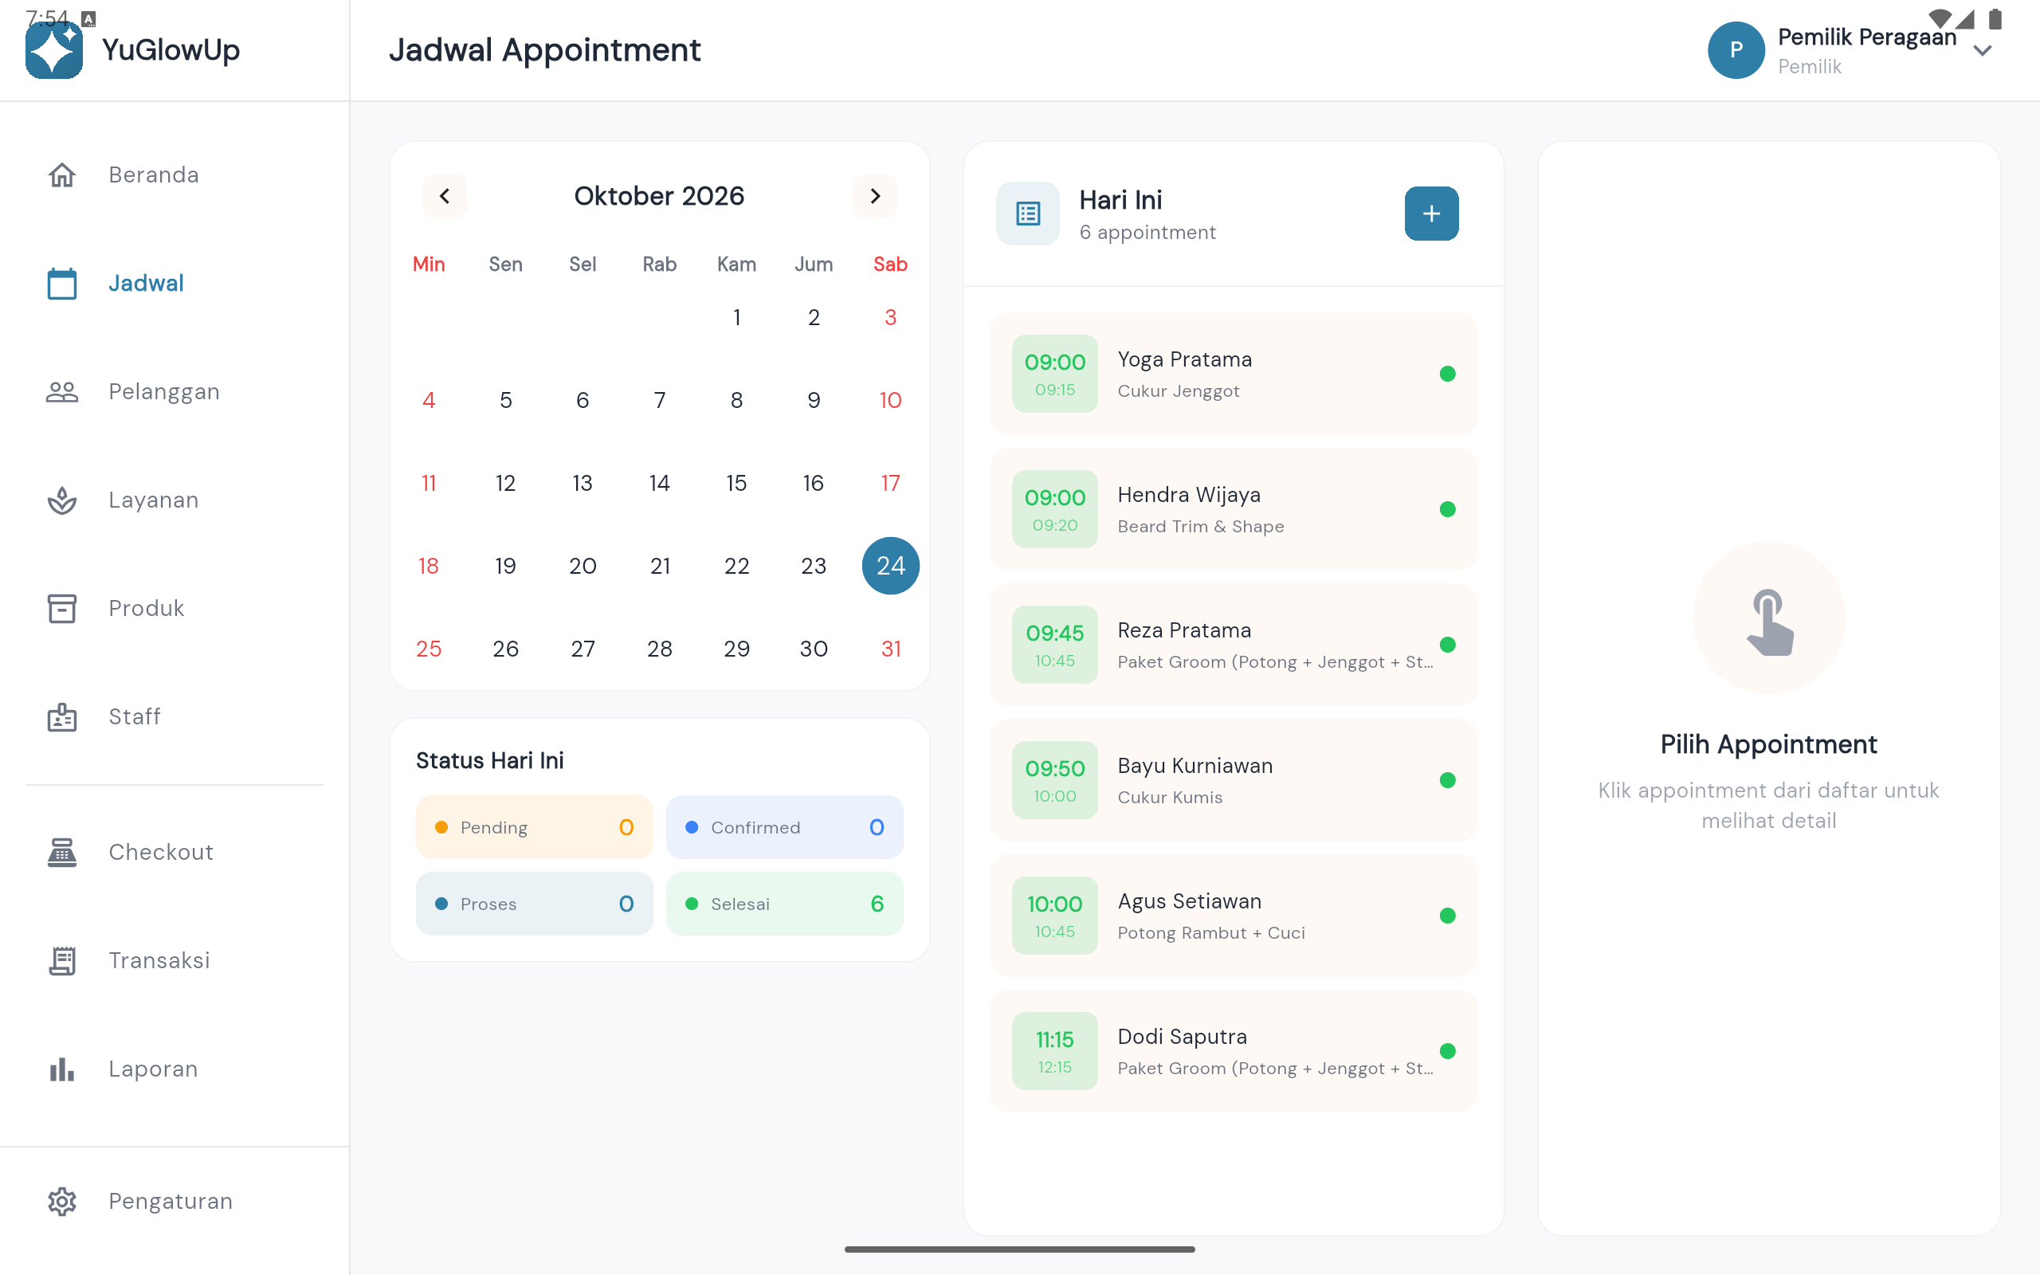The width and height of the screenshot is (2040, 1275).
Task: Select Agus Setiawan appointment
Action: pyautogui.click(x=1234, y=916)
